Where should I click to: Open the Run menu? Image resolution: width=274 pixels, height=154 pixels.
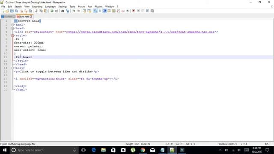pos(89,6)
